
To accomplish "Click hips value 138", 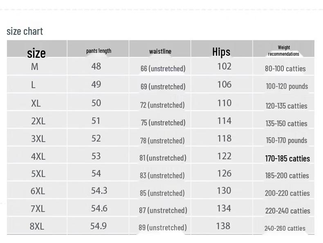I will tap(223, 226).
